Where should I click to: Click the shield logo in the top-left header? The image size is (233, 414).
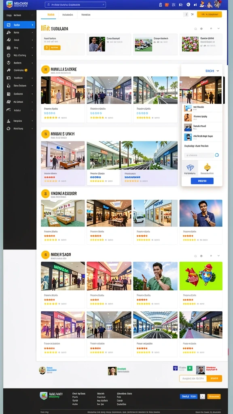[10, 4]
